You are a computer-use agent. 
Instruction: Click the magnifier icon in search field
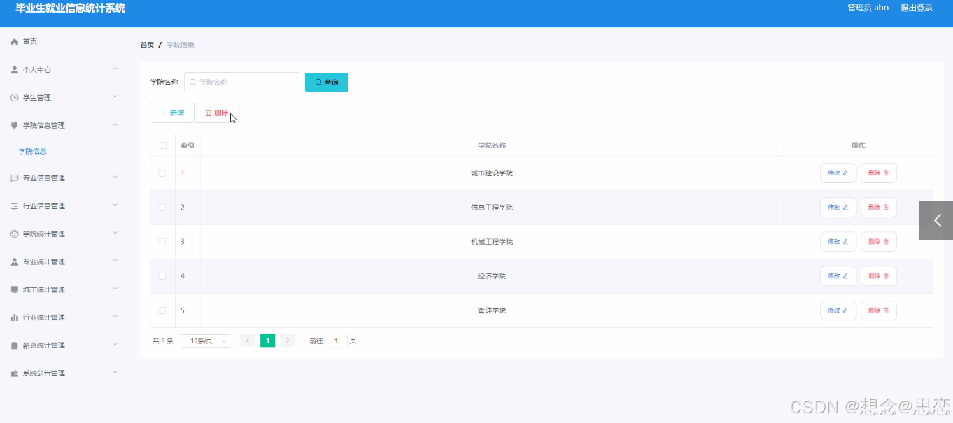tap(193, 83)
